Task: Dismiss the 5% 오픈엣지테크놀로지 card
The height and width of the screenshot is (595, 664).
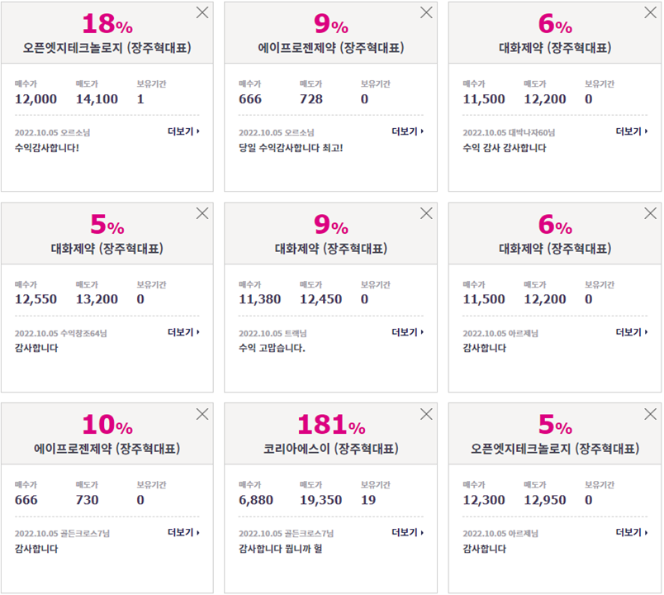Action: pos(651,414)
